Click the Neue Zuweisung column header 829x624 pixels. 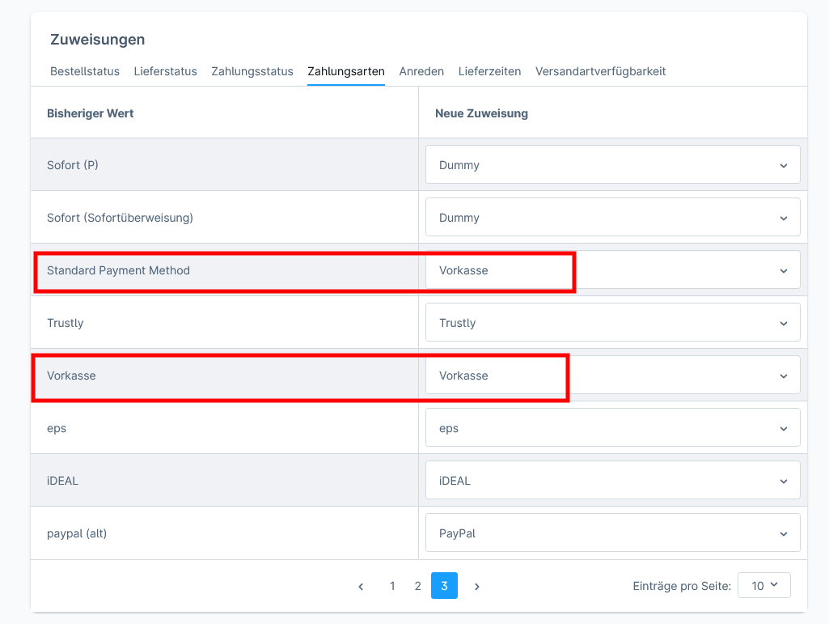click(x=482, y=113)
